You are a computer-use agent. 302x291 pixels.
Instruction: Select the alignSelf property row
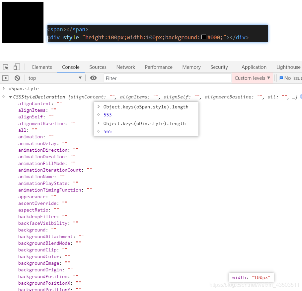click(36, 117)
